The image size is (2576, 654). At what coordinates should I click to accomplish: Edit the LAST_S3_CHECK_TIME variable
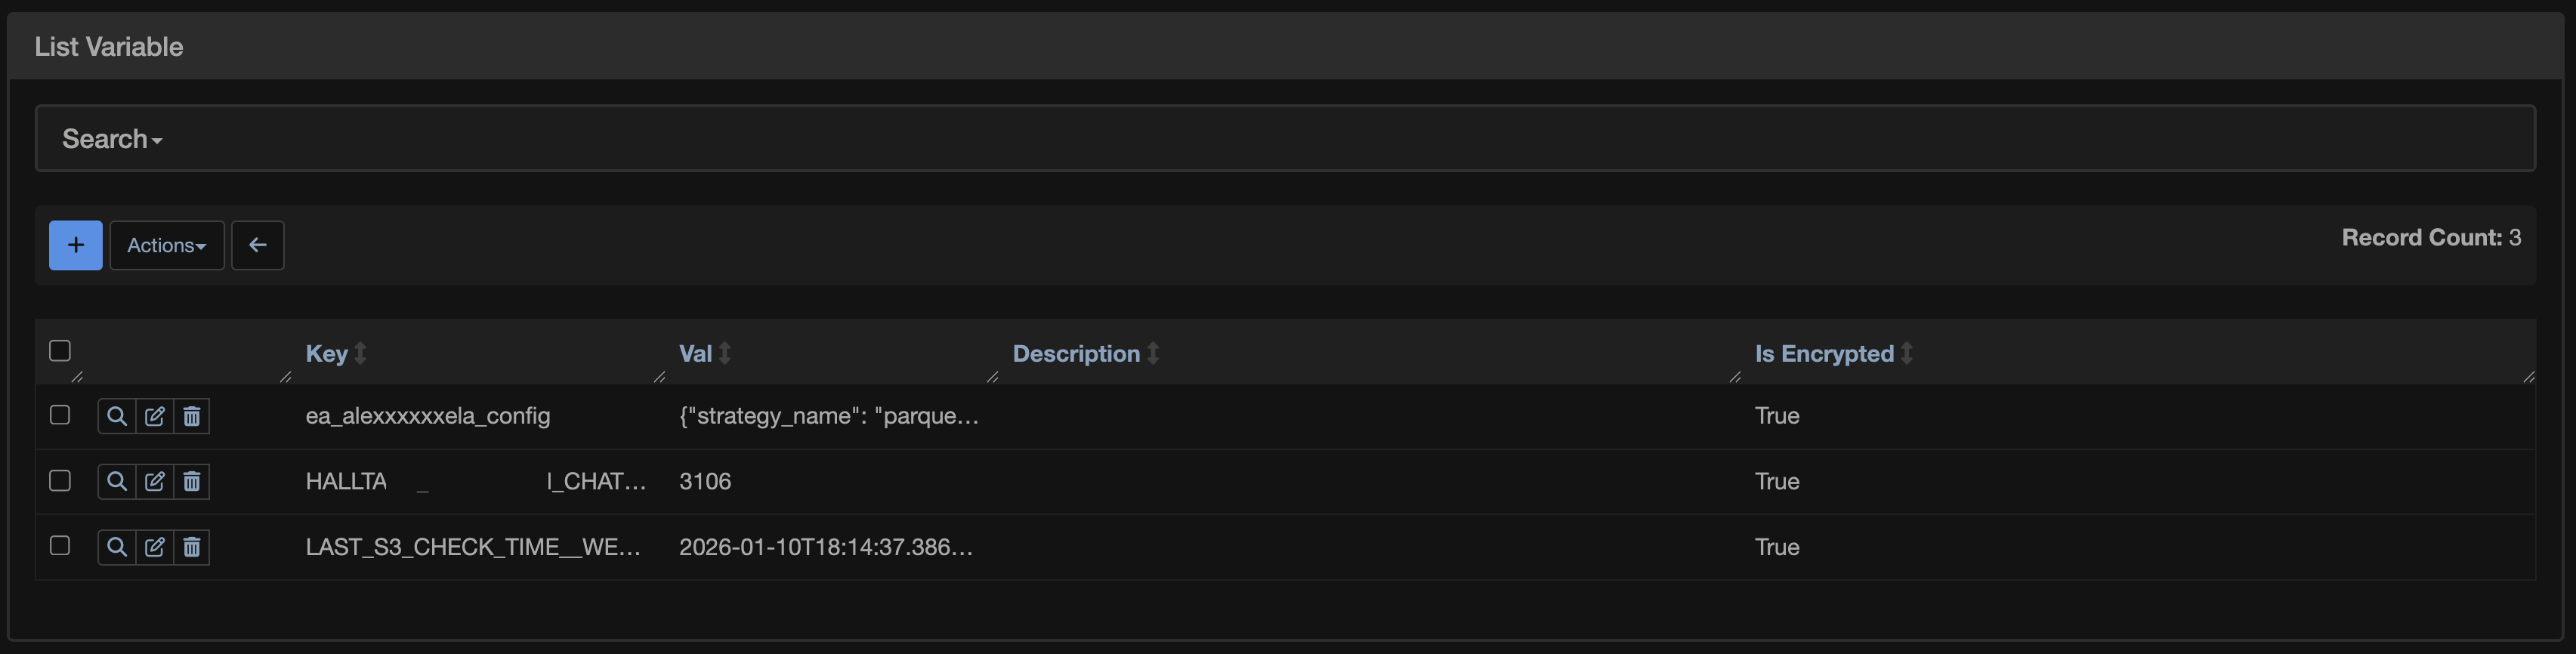(154, 547)
